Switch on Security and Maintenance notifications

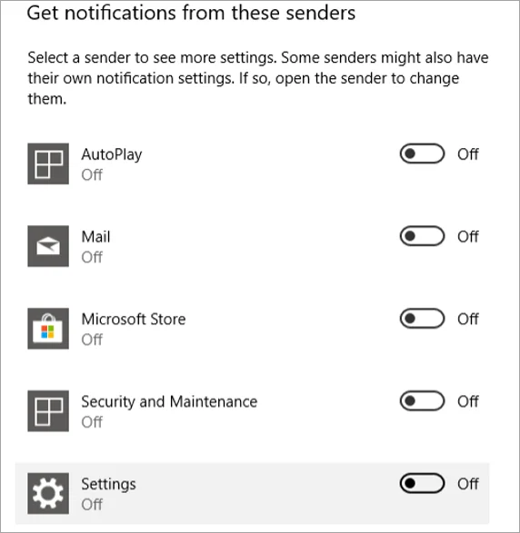pos(422,400)
